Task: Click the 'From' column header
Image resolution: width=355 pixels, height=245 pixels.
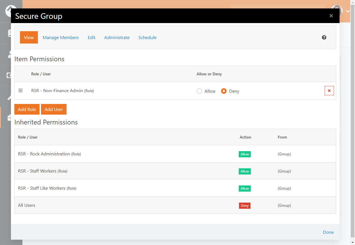Action: 282,137
